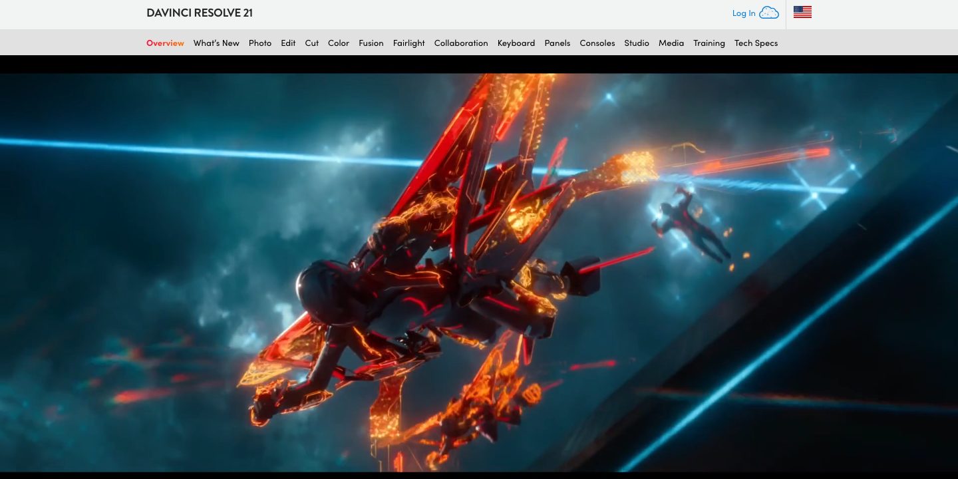Image resolution: width=958 pixels, height=479 pixels.
Task: Click the DaVinci Resolve 21 page title
Action: point(200,13)
